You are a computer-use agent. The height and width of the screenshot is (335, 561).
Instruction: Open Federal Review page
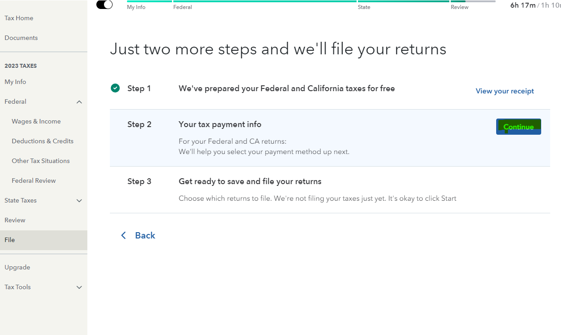34,181
